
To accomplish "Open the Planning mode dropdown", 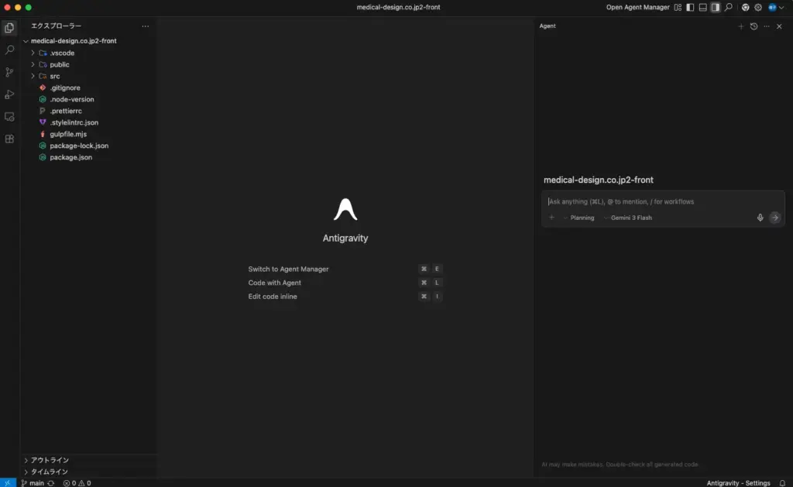I will coord(579,218).
